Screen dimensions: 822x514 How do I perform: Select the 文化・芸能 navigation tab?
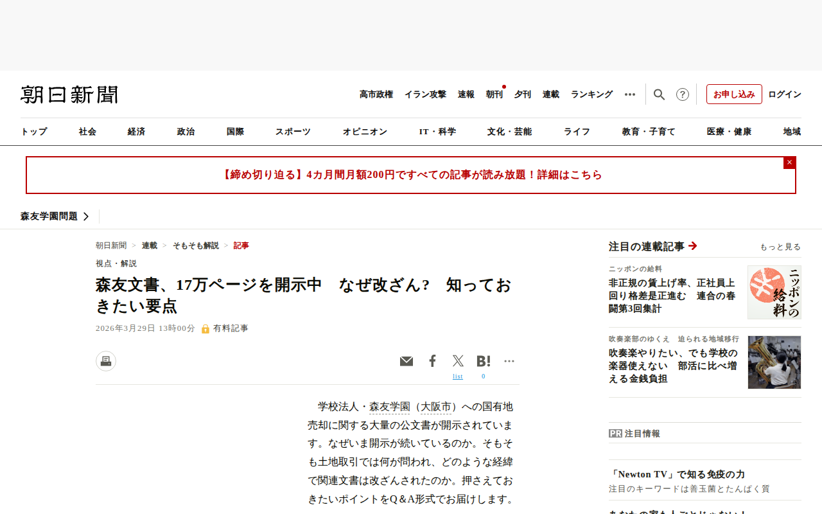(x=509, y=132)
